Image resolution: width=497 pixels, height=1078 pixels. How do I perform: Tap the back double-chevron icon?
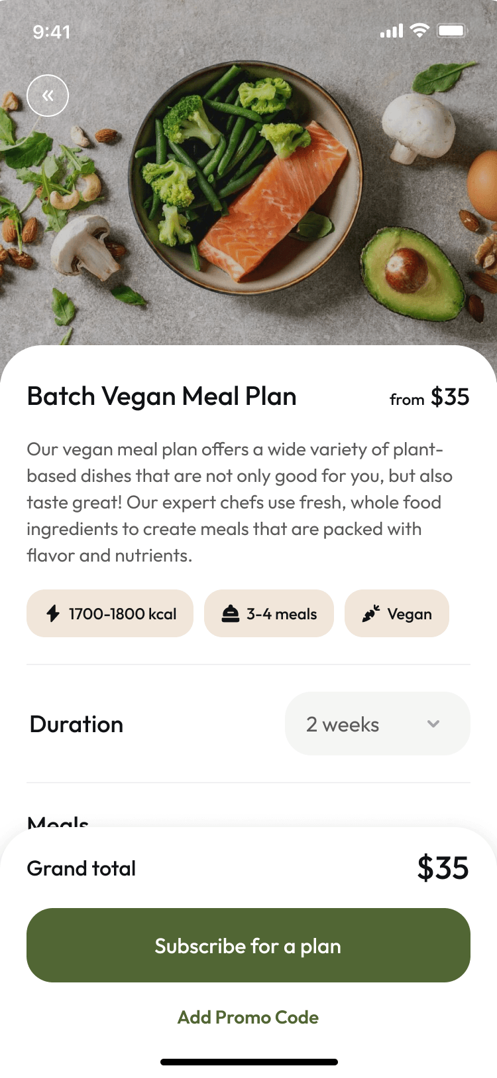click(x=48, y=96)
